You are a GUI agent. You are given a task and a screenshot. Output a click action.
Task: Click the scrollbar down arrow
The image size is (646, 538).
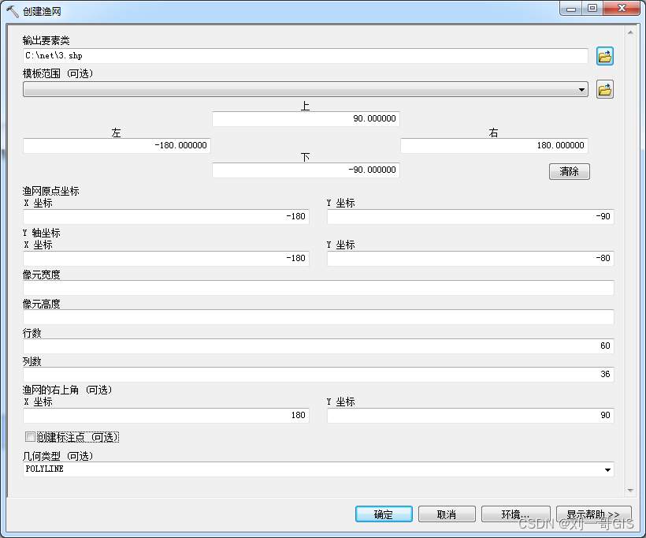630,490
